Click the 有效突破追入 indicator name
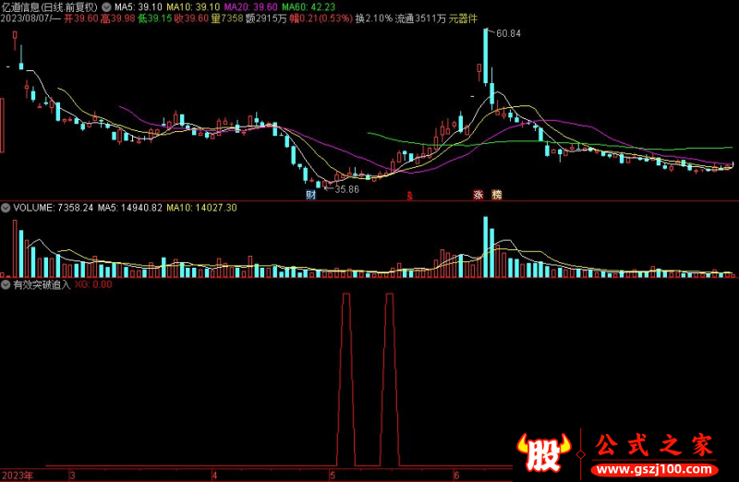Viewport: 739px width, 482px height. 42,284
